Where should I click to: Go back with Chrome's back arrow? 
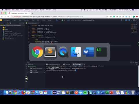click(x=2, y=17)
